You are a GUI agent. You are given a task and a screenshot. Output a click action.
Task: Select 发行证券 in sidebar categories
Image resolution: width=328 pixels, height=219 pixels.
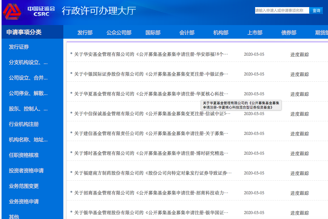coord(19,47)
